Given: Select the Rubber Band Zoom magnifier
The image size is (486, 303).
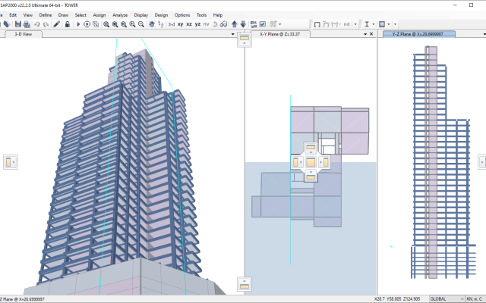Looking at the screenshot, I should coord(106,24).
